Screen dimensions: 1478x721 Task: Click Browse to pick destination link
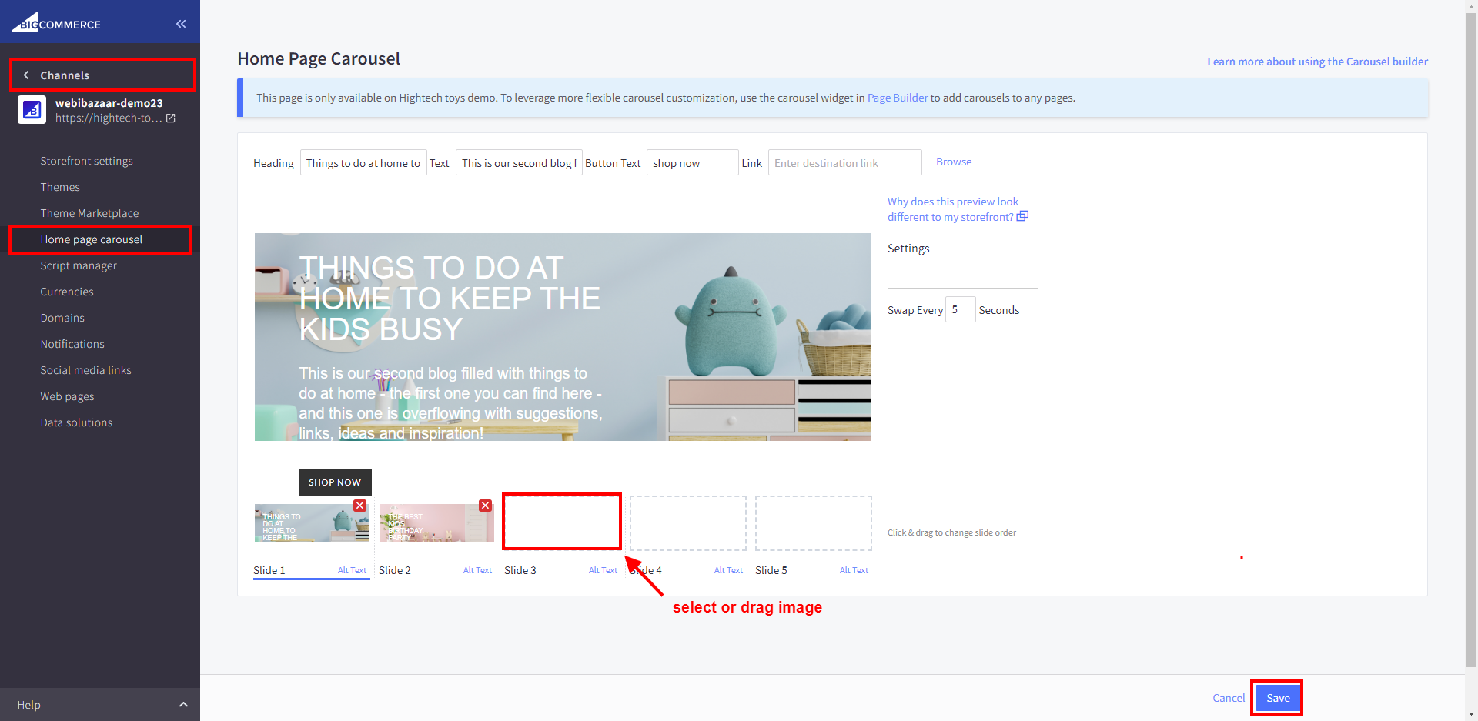[x=954, y=162]
